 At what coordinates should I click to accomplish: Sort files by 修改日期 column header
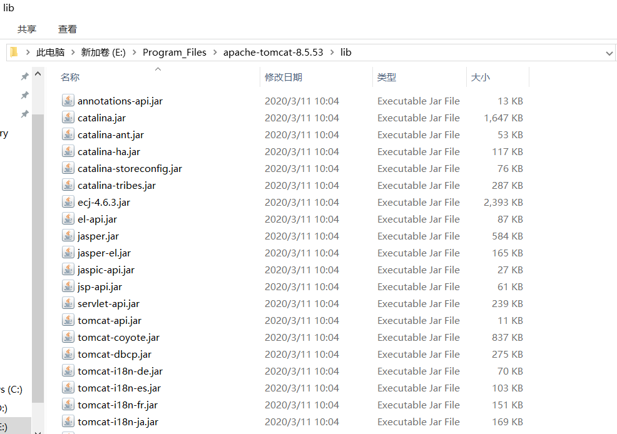(x=283, y=77)
